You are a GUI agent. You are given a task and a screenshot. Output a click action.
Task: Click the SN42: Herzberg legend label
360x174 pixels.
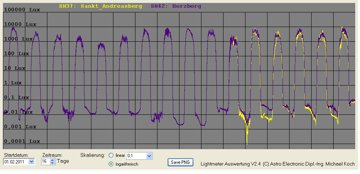pyautogui.click(x=176, y=6)
